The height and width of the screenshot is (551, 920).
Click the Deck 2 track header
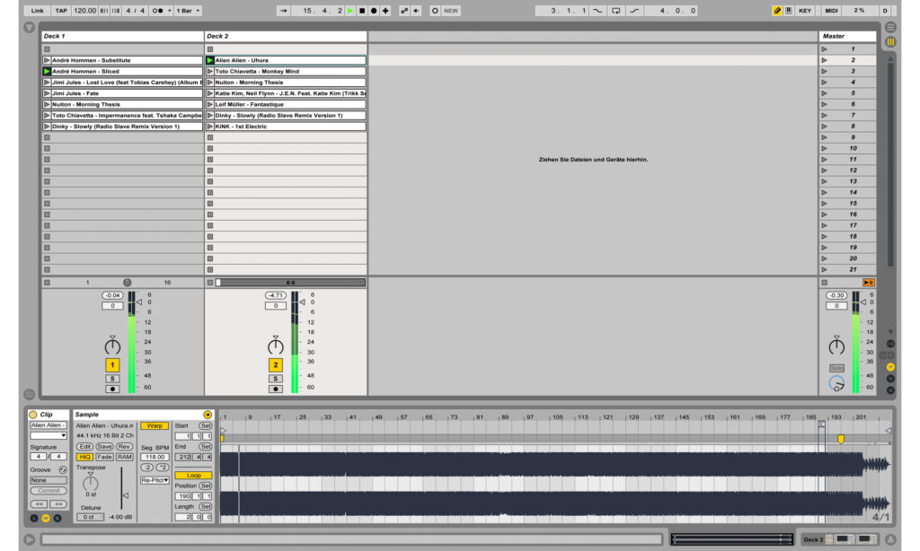click(286, 36)
